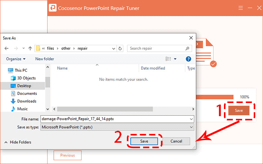Go forward in Save As navigation

[x=16, y=49]
